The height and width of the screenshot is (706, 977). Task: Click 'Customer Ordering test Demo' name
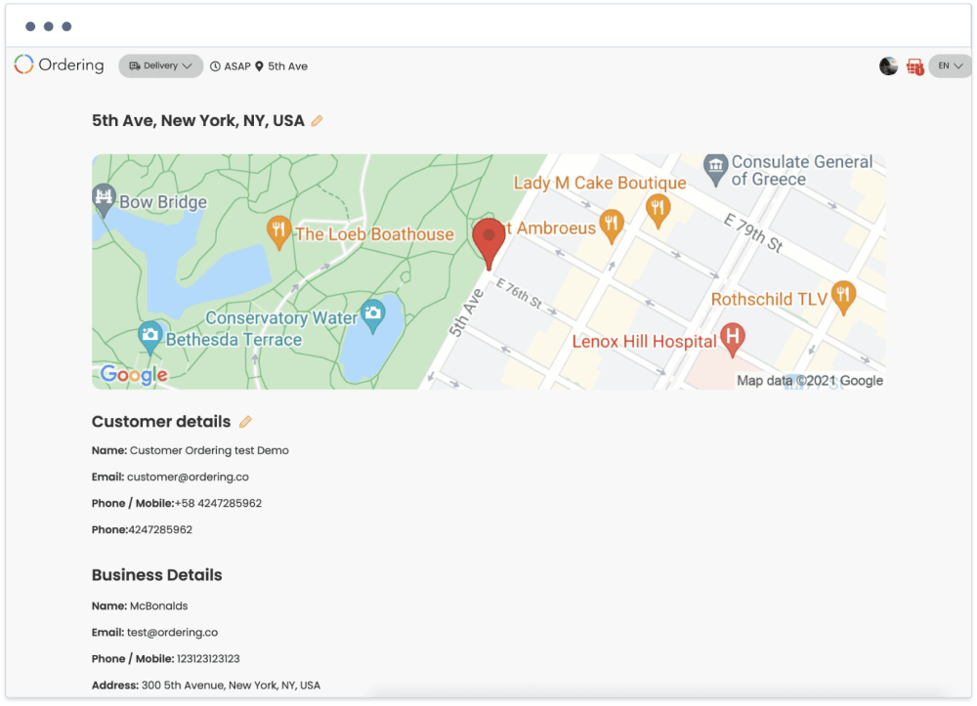coord(209,450)
